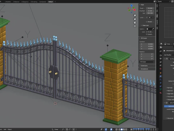Open the Global transform orientation dropdown

click(x=56, y=130)
